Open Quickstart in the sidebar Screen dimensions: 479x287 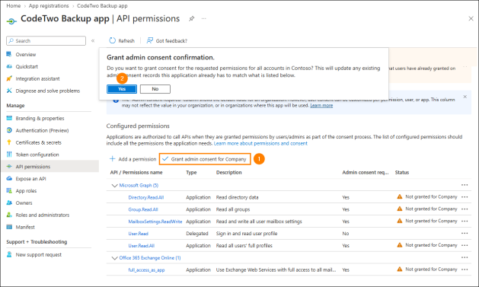[27, 66]
